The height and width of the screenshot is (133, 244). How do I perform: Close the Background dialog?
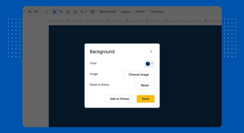tap(151, 52)
